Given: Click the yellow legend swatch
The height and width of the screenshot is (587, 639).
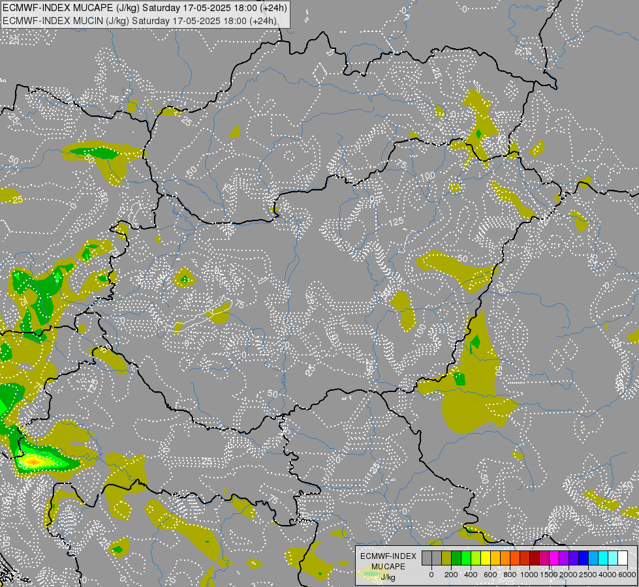Looking at the screenshot, I should pyautogui.click(x=486, y=558).
